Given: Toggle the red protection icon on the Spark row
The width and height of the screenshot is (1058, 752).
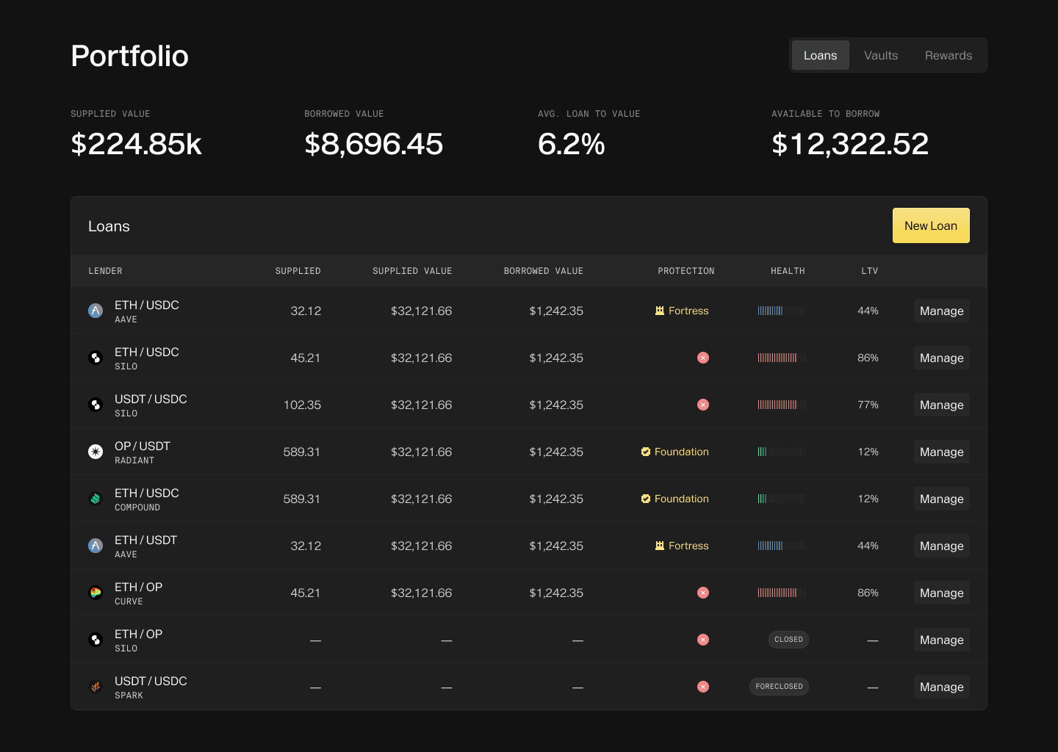Looking at the screenshot, I should pyautogui.click(x=703, y=687).
